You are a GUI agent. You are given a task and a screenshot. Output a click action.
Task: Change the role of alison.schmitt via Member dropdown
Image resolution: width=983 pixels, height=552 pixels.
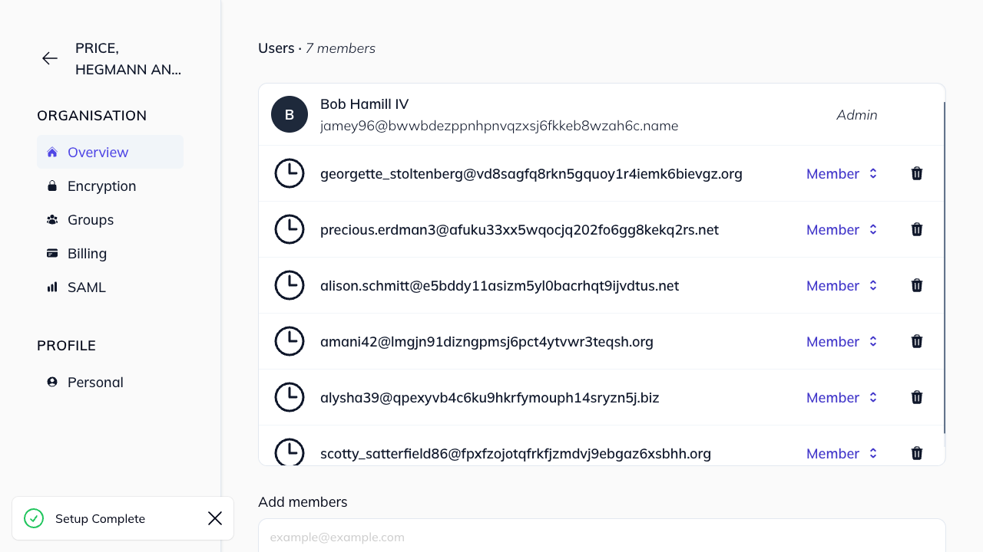click(842, 286)
